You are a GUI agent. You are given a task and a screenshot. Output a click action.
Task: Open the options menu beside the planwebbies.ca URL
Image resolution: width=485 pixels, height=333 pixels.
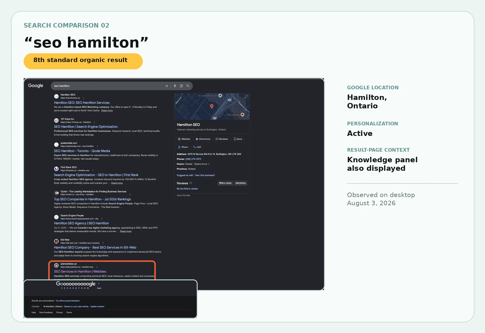tap(97, 267)
